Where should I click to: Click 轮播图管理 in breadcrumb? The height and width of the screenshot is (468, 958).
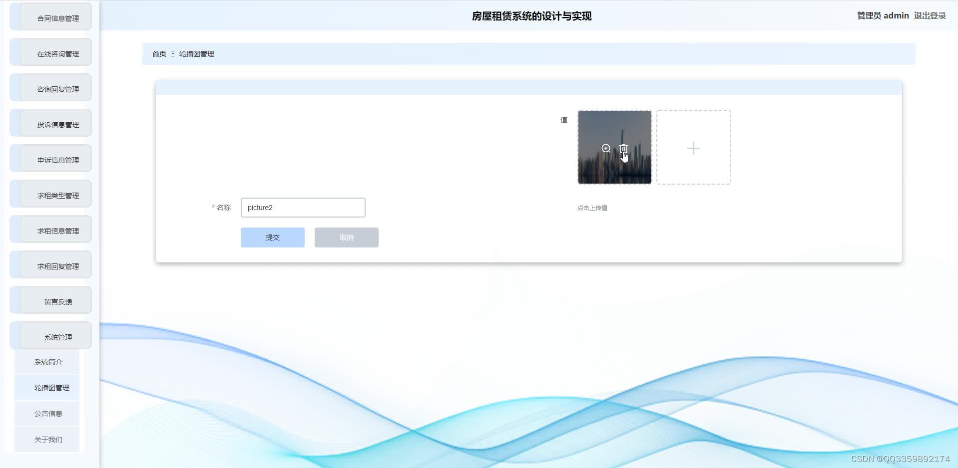tap(196, 54)
